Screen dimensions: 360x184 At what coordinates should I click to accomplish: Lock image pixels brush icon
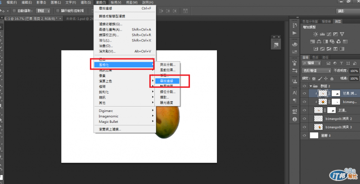click(x=320, y=78)
